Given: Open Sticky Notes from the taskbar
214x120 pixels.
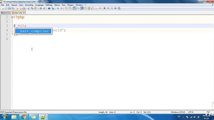Looking at the screenshot, I should (33, 117).
